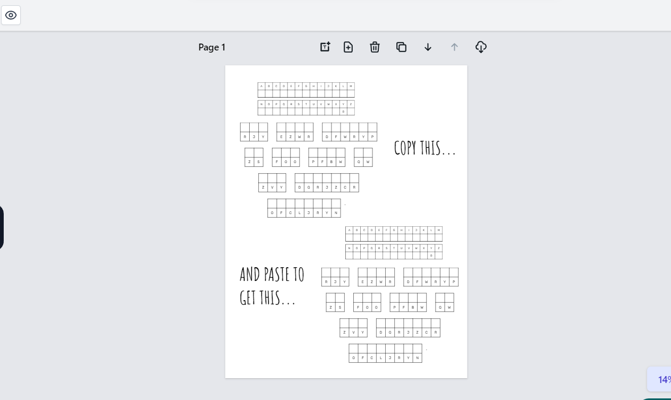Image resolution: width=671 pixels, height=400 pixels.
Task: Click the add text box icon
Action: click(325, 47)
